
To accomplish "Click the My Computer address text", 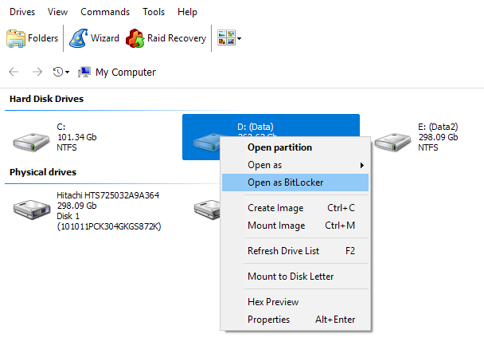I will 126,73.
